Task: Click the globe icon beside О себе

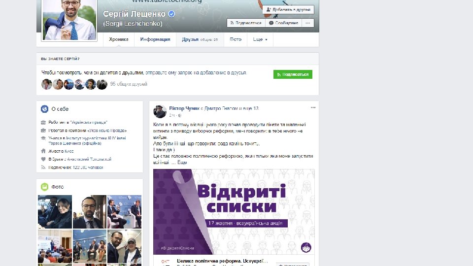Action: pyautogui.click(x=45, y=109)
